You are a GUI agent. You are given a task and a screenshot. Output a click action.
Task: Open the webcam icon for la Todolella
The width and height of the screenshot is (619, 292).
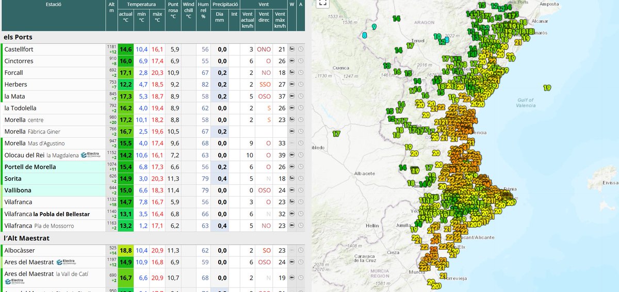291,108
